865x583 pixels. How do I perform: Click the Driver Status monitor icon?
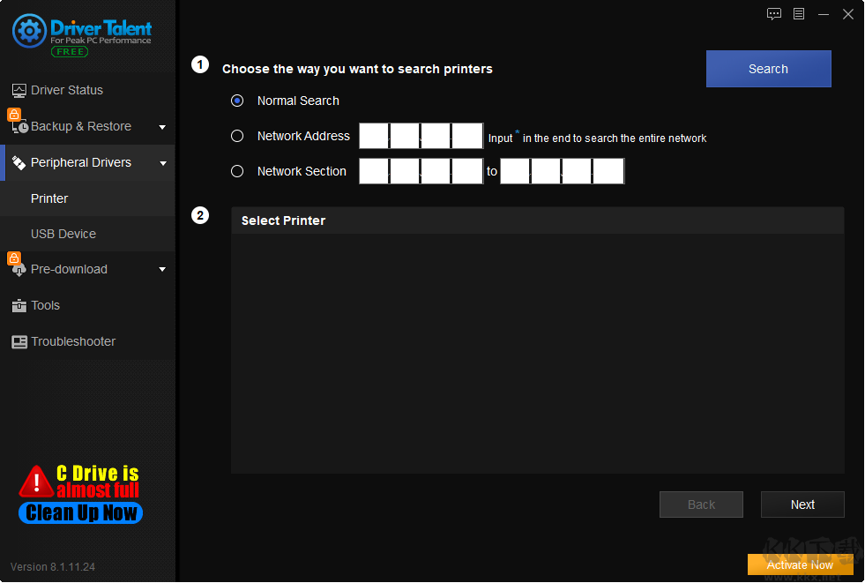[x=19, y=91]
